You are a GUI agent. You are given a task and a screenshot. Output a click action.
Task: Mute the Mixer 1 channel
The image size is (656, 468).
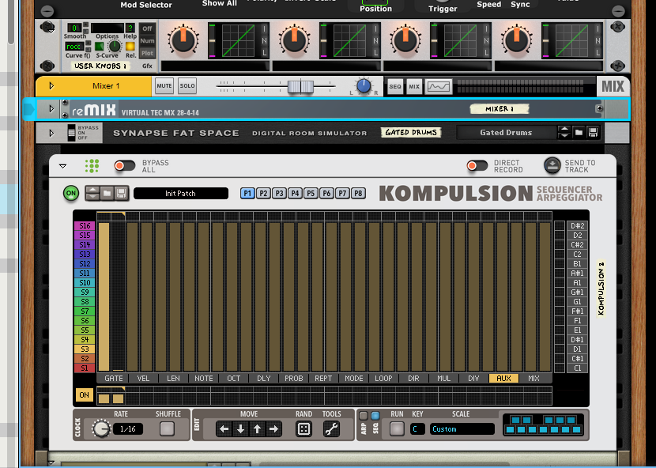click(164, 86)
